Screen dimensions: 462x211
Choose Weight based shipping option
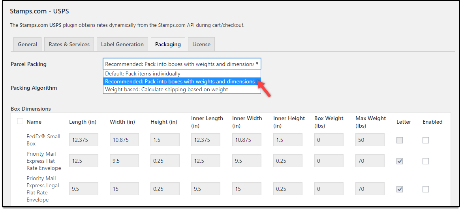[182, 89]
